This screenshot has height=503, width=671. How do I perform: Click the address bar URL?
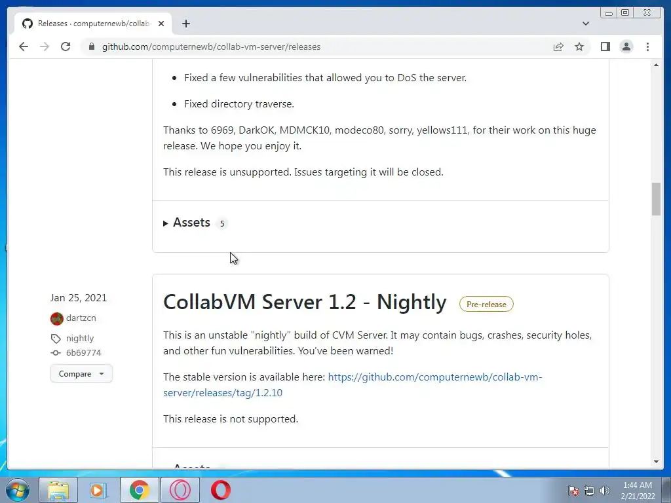[x=211, y=47]
